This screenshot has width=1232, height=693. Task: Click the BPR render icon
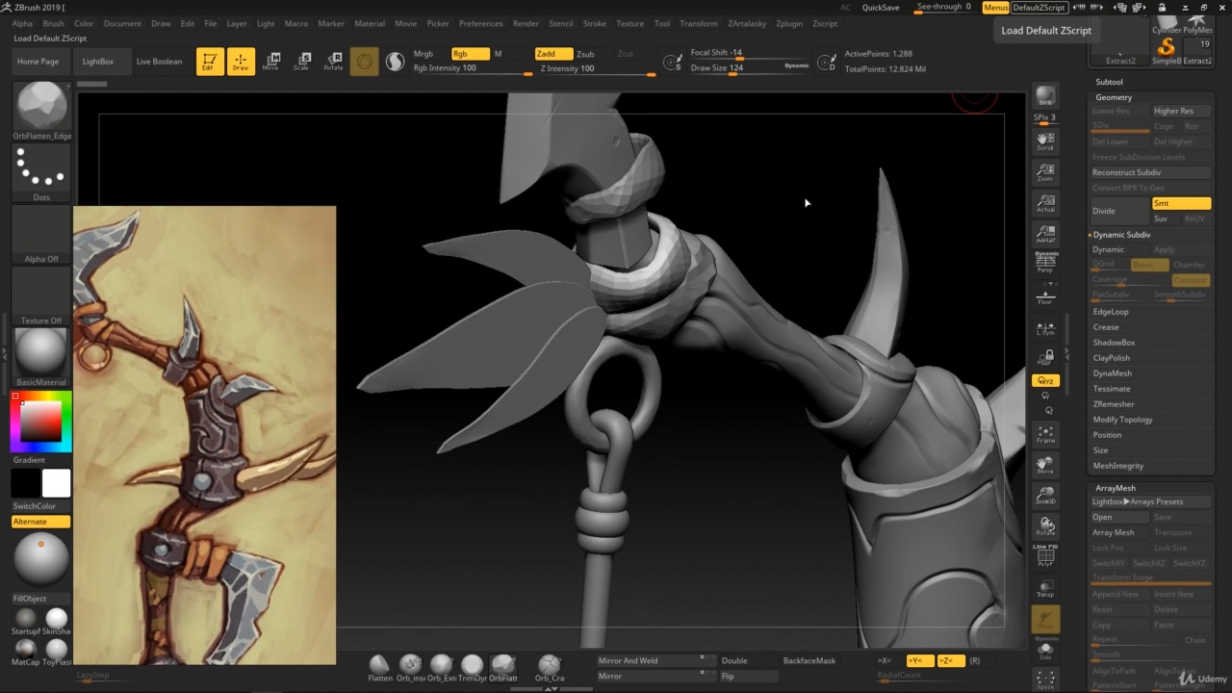click(1045, 97)
